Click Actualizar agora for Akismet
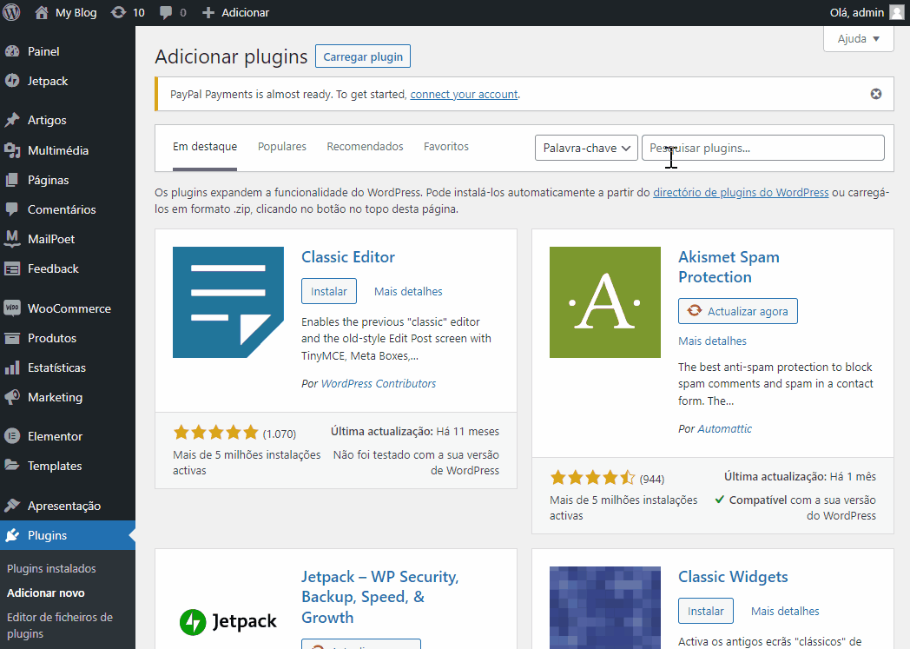 pos(737,311)
